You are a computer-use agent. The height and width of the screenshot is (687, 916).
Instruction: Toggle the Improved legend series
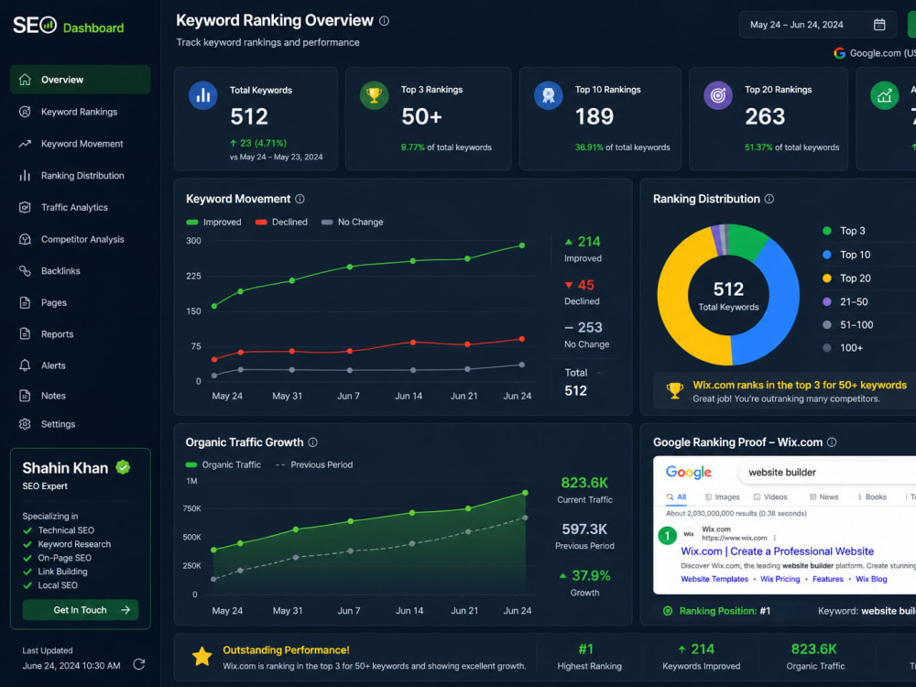213,222
